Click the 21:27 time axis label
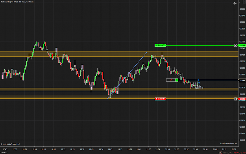 pyautogui.click(x=234, y=149)
